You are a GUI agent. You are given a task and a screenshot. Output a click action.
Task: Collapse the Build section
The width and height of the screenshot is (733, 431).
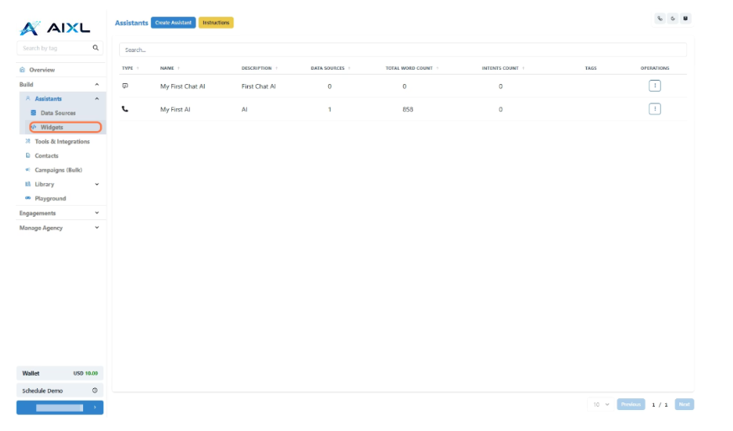tap(97, 85)
